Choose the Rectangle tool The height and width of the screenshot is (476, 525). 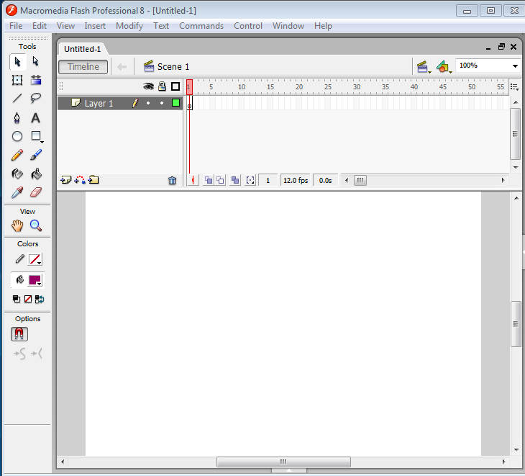(x=36, y=136)
